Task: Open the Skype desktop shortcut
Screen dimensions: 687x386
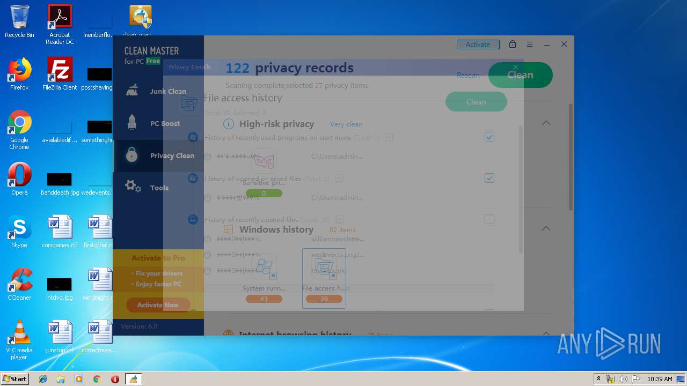Action: tap(19, 231)
